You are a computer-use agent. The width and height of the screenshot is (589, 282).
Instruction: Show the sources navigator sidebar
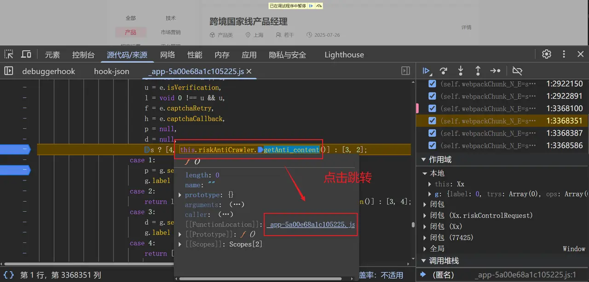(x=9, y=71)
